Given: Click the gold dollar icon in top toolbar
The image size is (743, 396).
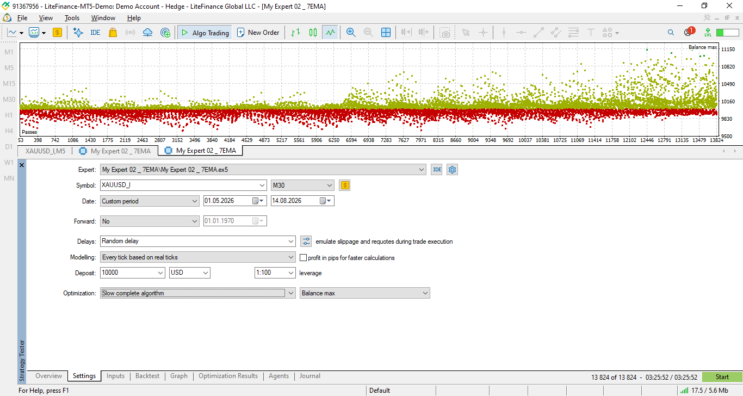Looking at the screenshot, I should pos(57,33).
